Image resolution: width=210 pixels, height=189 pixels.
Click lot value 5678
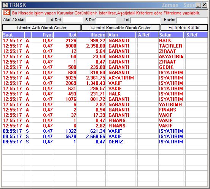(65, 136)
